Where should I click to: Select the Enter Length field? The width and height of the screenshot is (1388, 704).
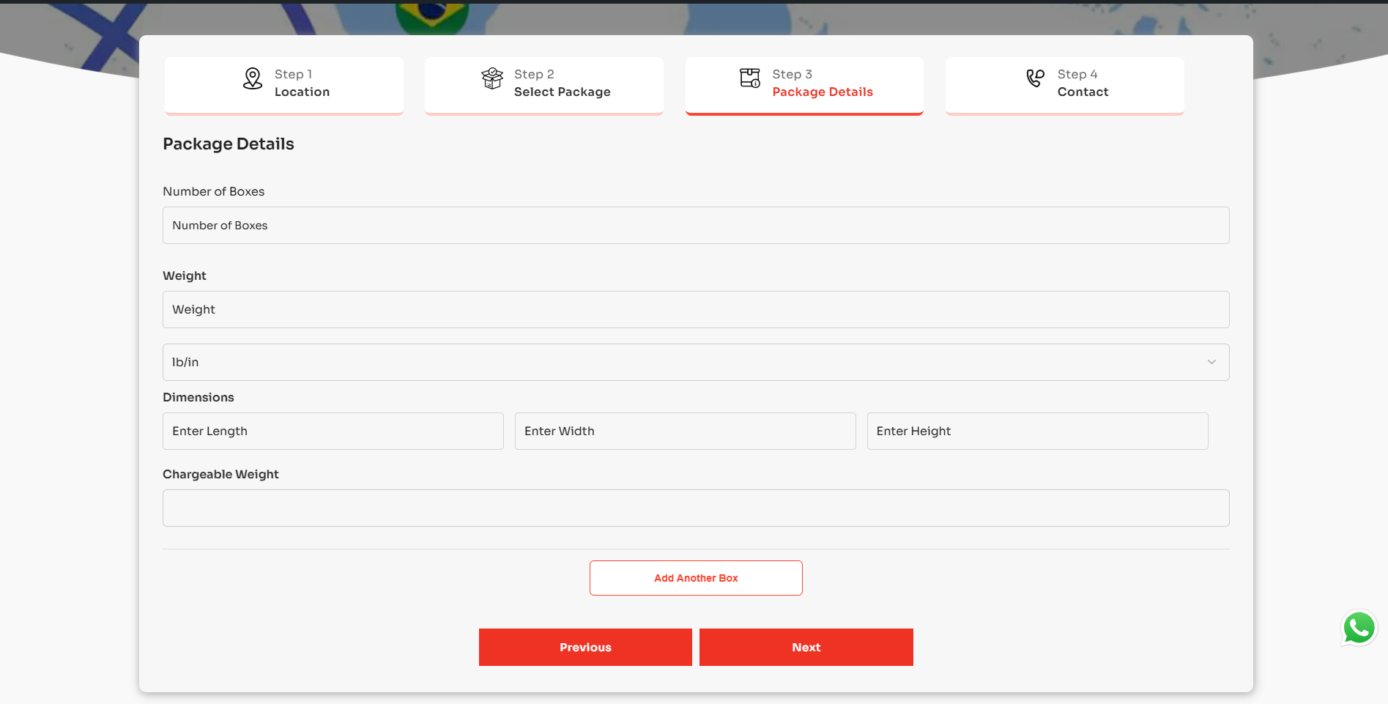coord(333,431)
